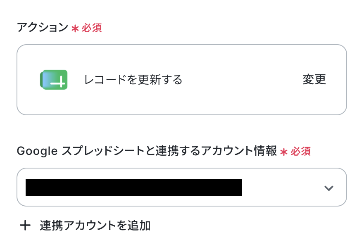
Task: Click the アクション field label
Action: point(42,28)
